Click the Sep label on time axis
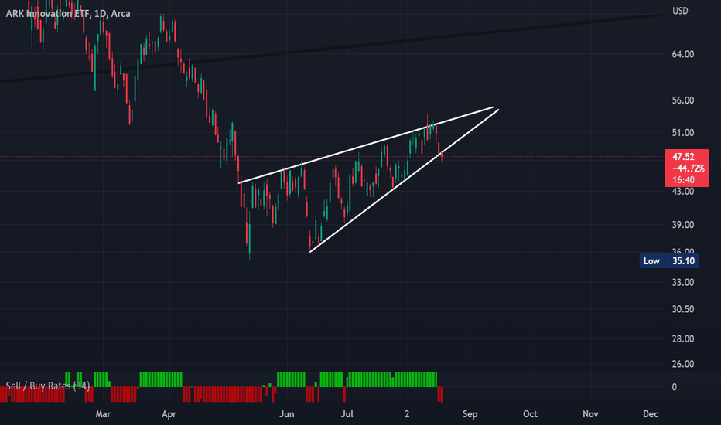The image size is (721, 425). (470, 414)
